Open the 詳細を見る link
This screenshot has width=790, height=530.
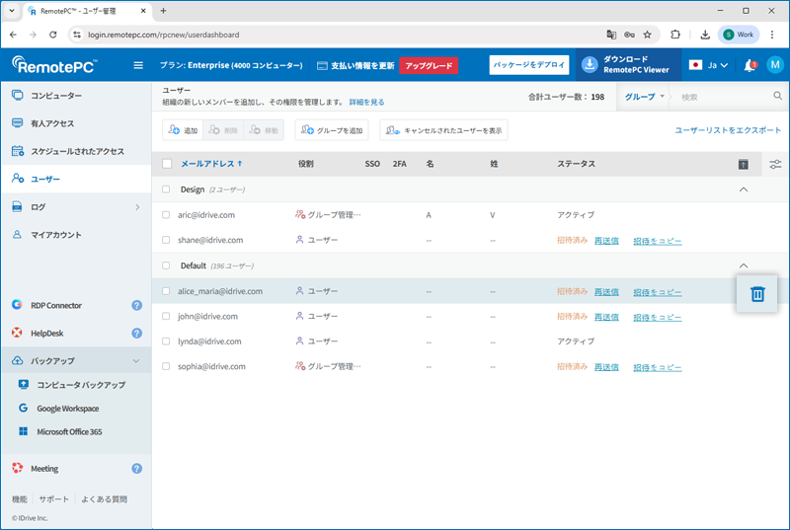(x=366, y=103)
